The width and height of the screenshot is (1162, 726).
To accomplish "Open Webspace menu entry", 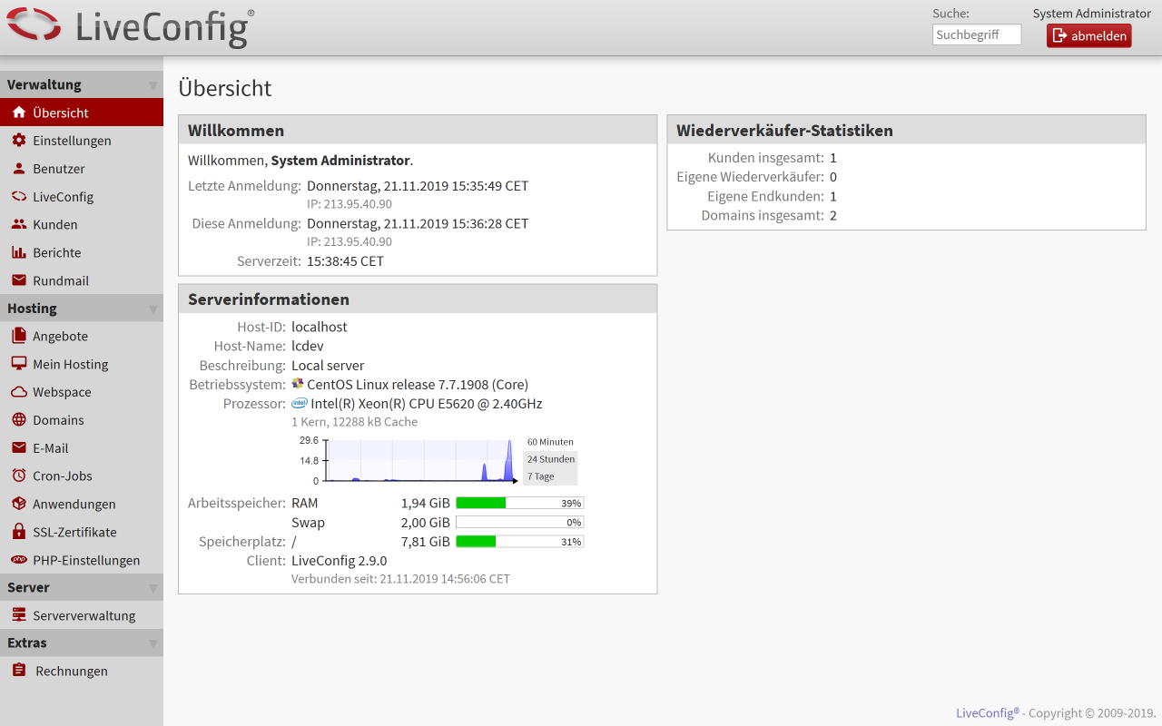I will (82, 392).
